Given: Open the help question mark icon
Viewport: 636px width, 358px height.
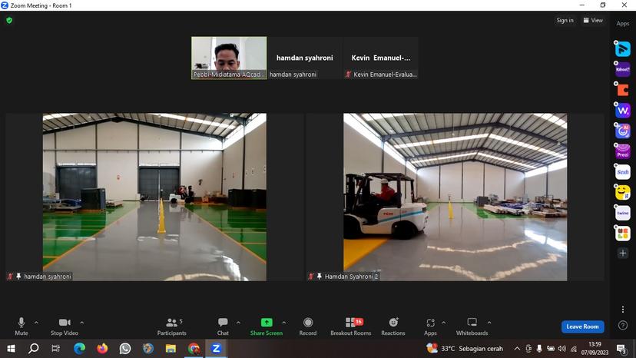Looking at the screenshot, I should (623, 325).
